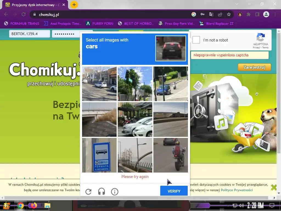This screenshot has height=211, width=281.
Task: Click the VERIFY button
Action: click(174, 191)
